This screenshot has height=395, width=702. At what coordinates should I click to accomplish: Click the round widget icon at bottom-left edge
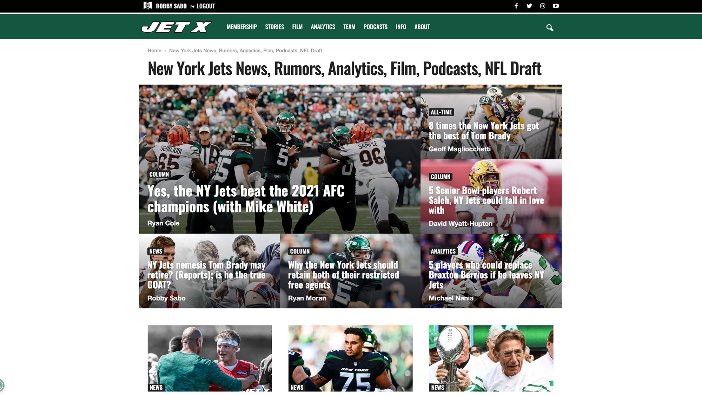(x=1, y=386)
